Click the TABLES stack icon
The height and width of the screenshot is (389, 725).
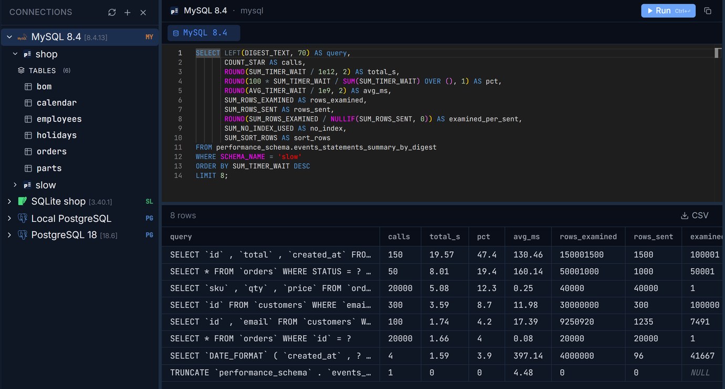click(x=21, y=70)
